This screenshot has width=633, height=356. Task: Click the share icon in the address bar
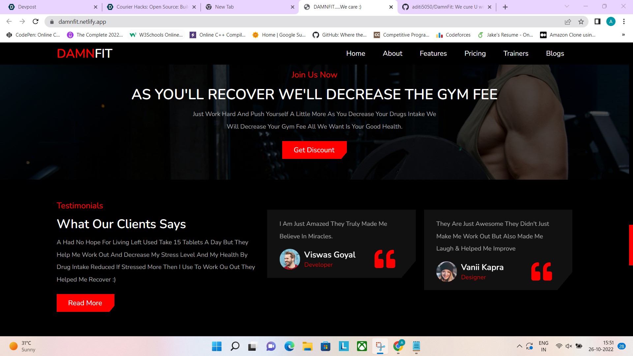568,22
